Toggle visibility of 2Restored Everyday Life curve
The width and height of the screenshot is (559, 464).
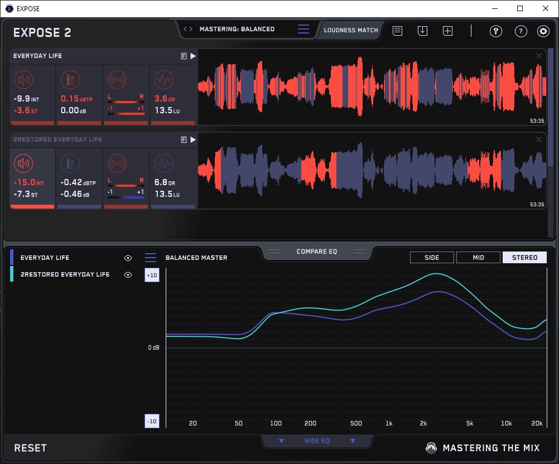click(x=128, y=275)
